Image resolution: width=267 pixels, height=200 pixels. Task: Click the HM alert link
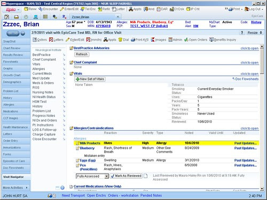196,26
